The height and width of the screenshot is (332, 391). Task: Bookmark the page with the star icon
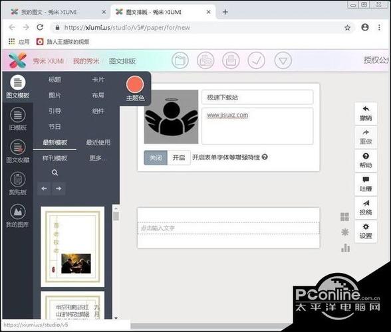click(347, 28)
